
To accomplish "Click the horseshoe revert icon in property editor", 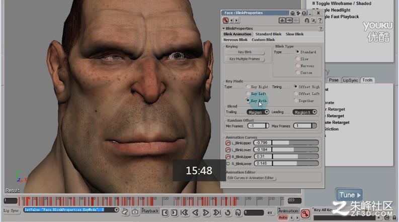I will tap(307, 20).
